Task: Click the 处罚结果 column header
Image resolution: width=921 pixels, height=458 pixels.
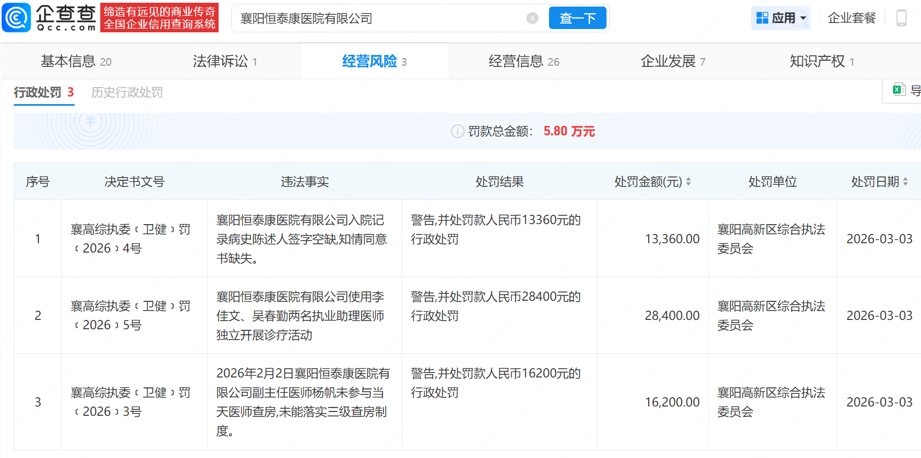Action: click(x=499, y=182)
